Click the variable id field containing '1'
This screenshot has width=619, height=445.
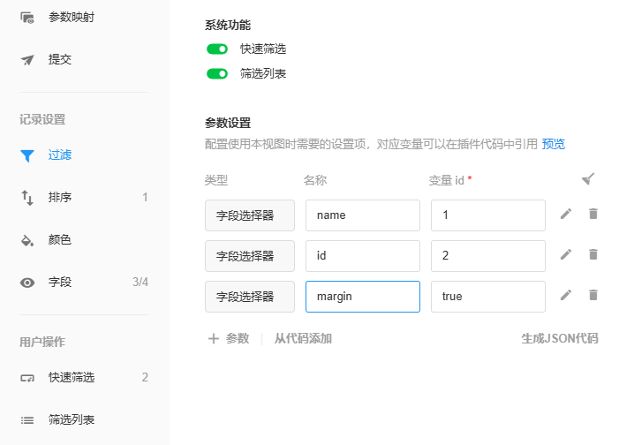click(x=488, y=215)
